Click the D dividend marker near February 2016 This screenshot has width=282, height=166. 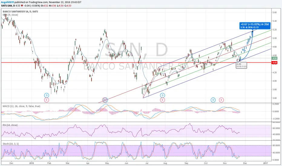pos(46,95)
